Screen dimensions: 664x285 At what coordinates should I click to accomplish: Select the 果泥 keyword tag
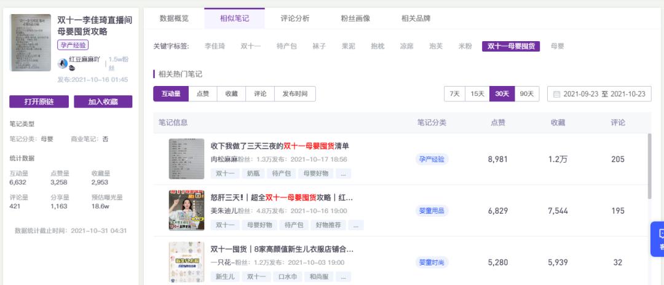(x=349, y=46)
